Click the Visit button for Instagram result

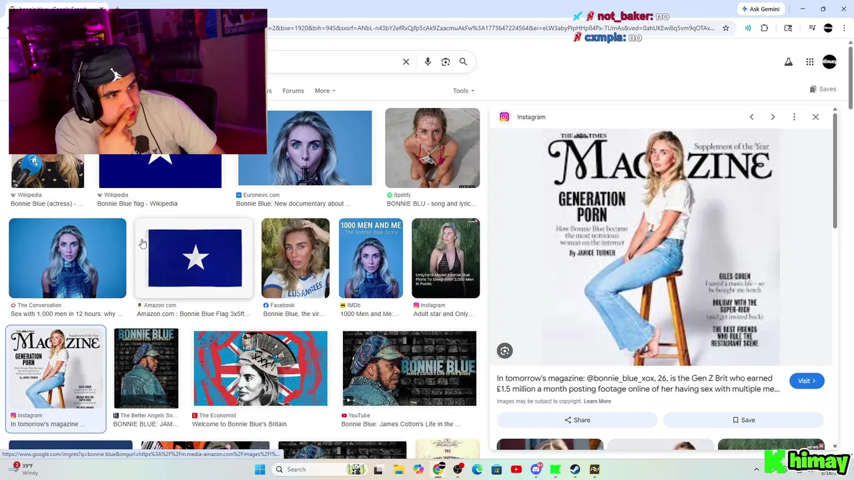(x=807, y=381)
